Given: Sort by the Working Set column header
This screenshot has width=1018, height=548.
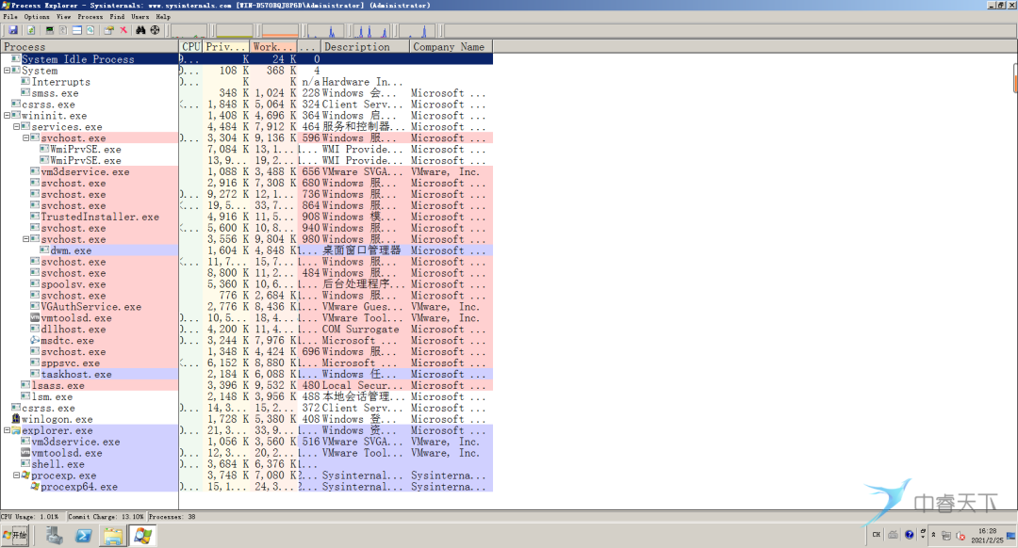Looking at the screenshot, I should click(x=273, y=47).
